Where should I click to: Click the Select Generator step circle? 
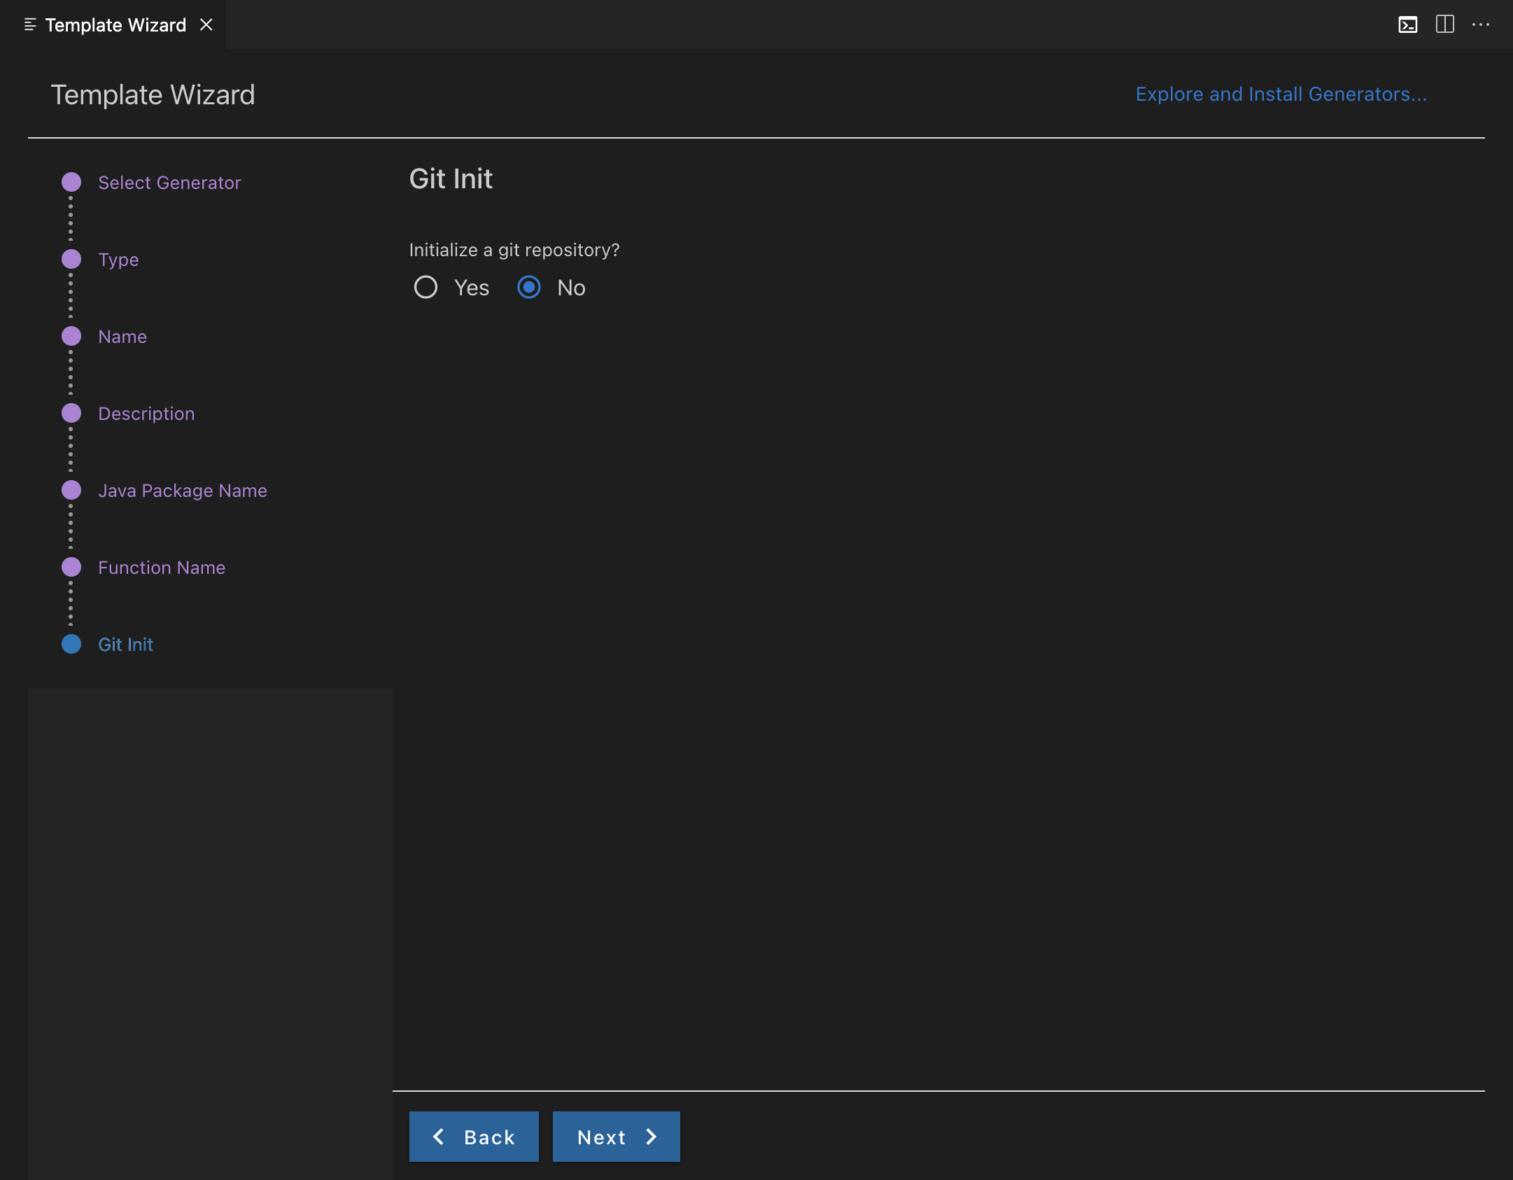71,182
